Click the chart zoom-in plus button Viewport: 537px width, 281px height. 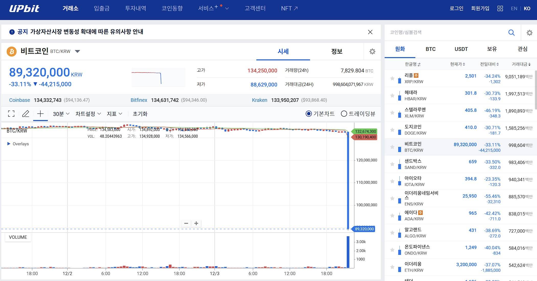coord(196,223)
